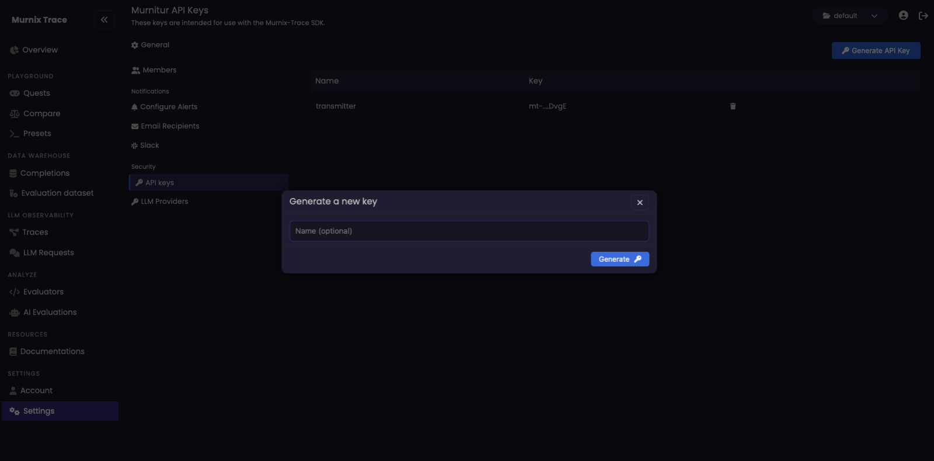Click Generate in the dialog
The image size is (934, 461).
click(620, 259)
